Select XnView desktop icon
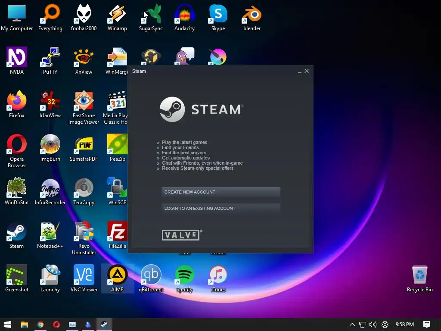 84,61
